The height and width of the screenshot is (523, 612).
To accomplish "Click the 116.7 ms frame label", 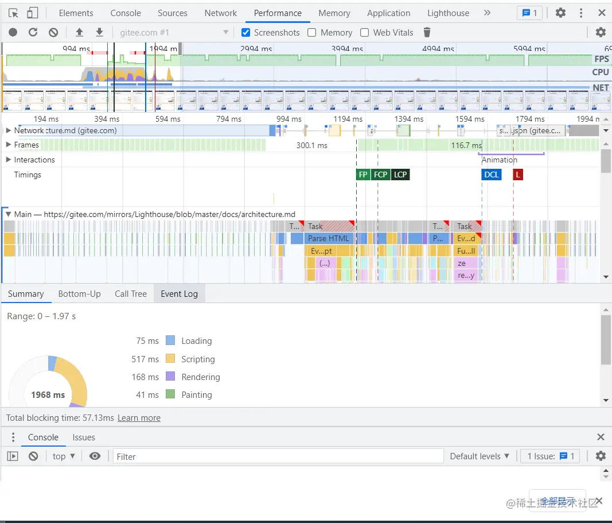I will pyautogui.click(x=466, y=145).
